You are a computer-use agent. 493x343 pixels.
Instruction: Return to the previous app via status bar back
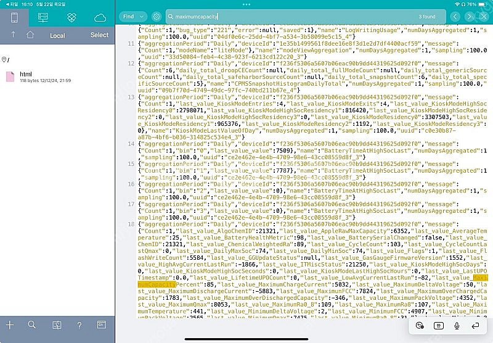(12, 4)
